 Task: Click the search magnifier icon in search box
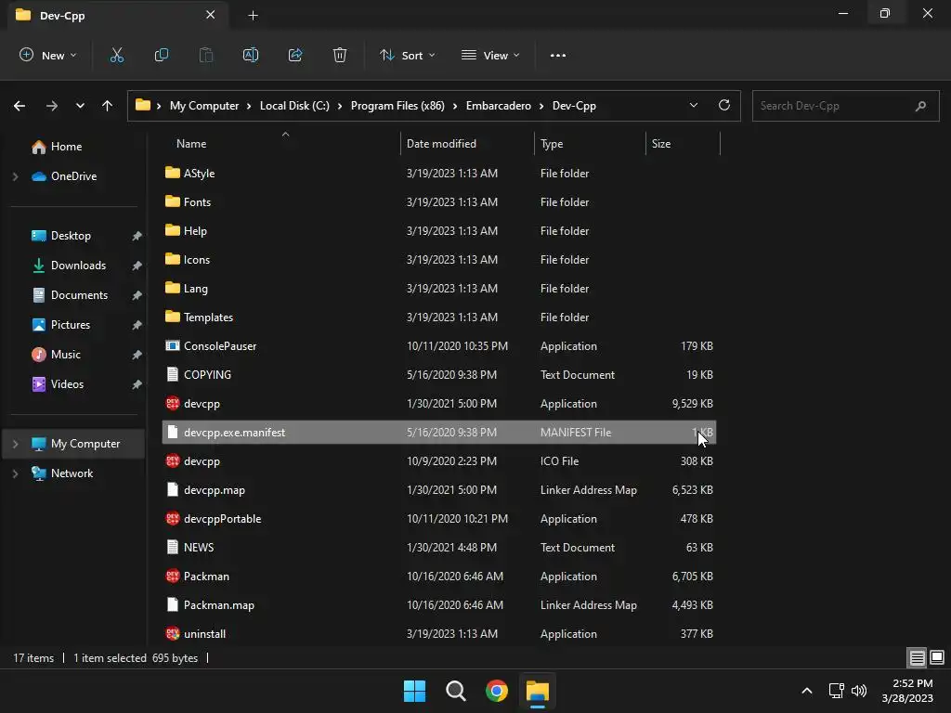[x=920, y=106]
